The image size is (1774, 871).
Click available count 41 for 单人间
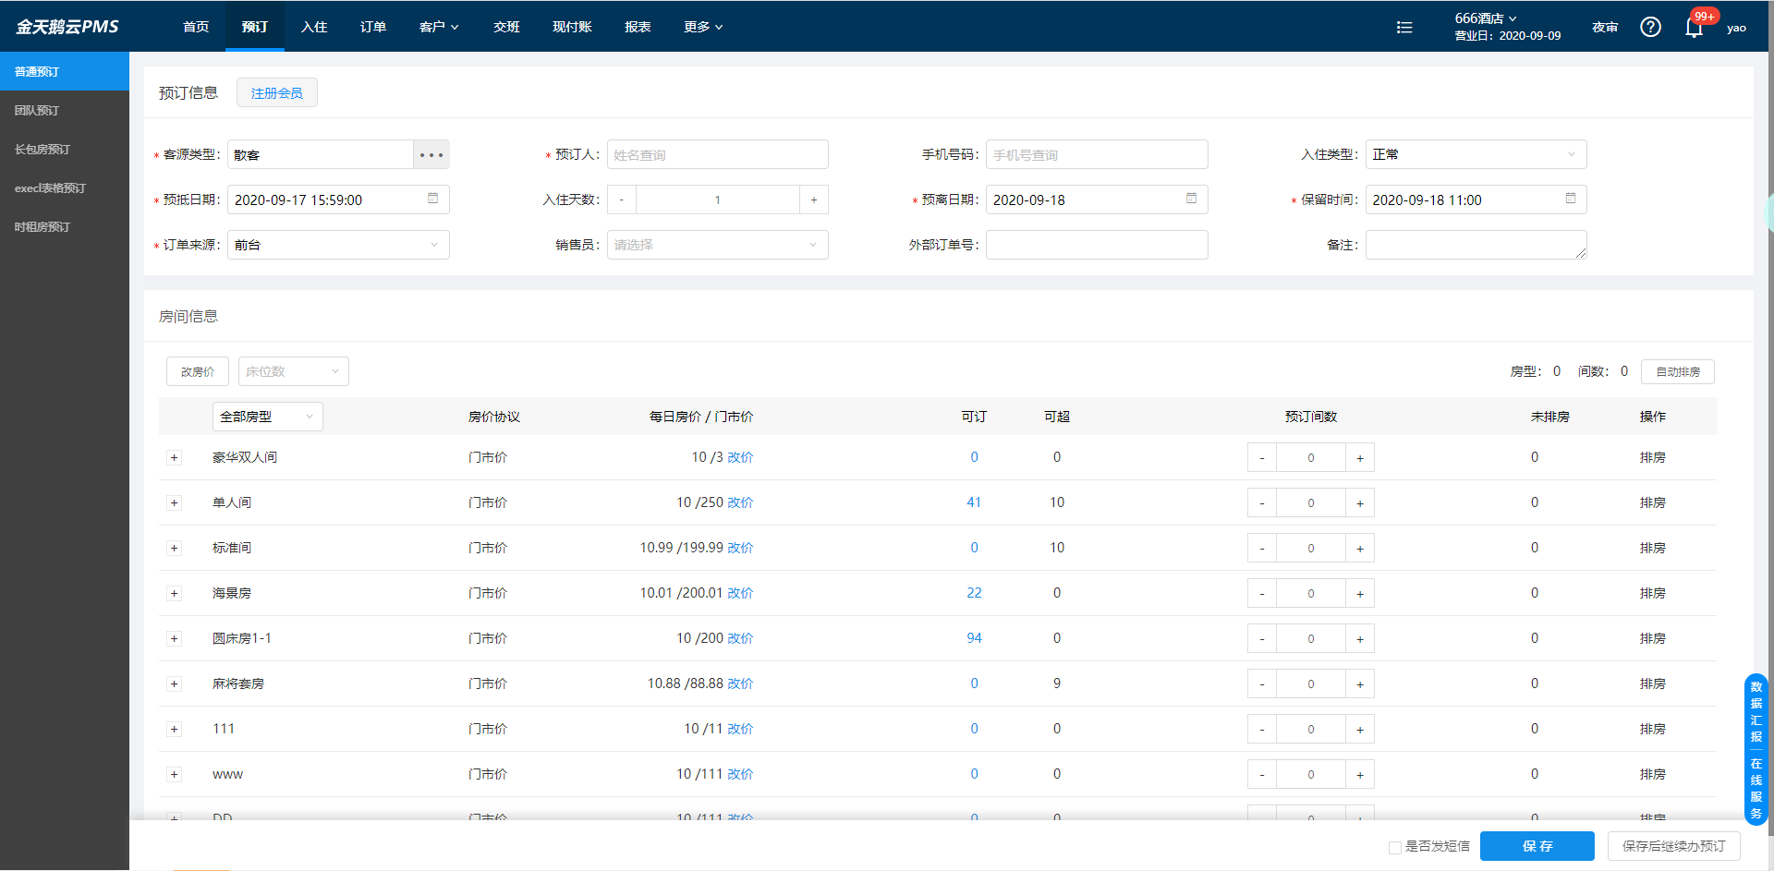coord(974,502)
